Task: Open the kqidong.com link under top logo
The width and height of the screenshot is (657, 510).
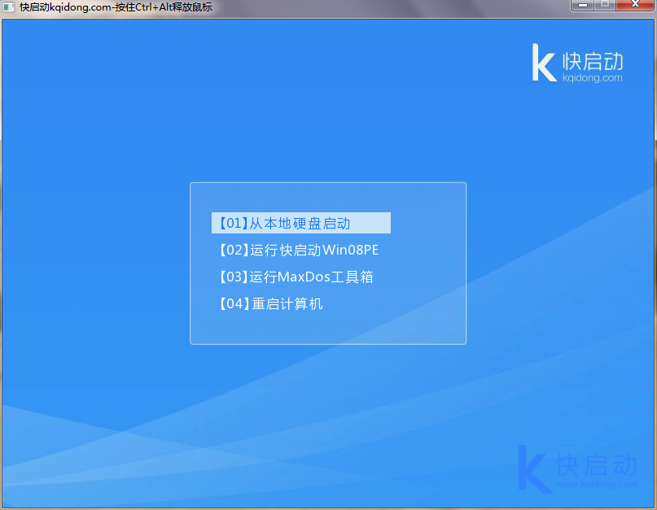Action: coord(592,78)
